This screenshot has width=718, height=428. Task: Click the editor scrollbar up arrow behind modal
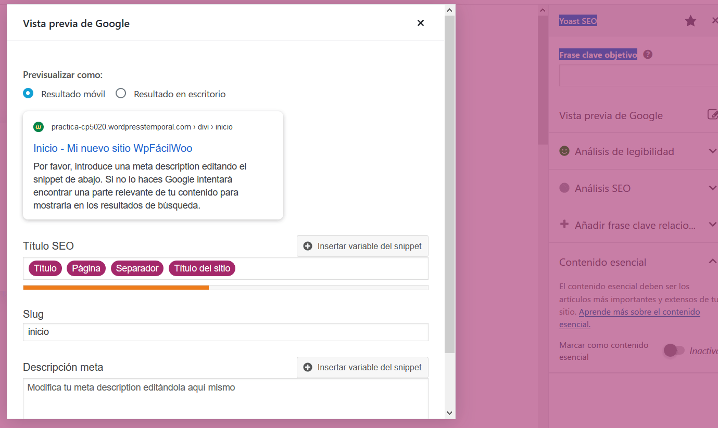(543, 10)
